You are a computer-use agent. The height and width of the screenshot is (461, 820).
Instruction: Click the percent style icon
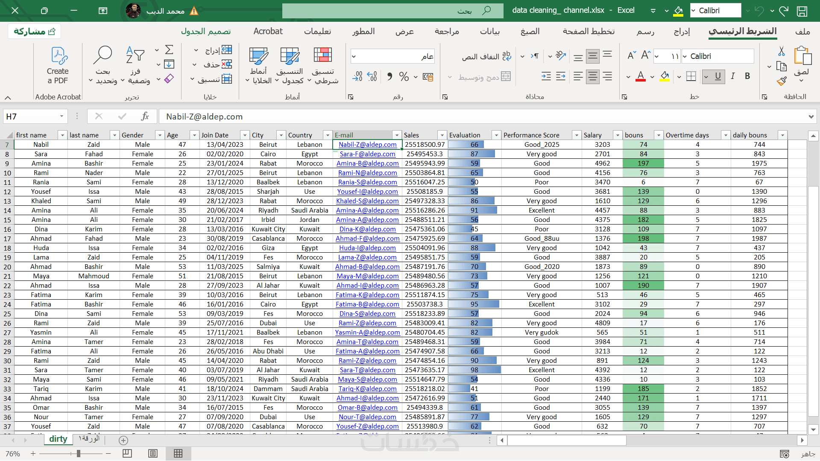pyautogui.click(x=404, y=77)
